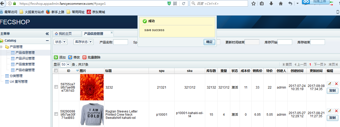The width and height of the screenshot is (340, 127).
Task: Sort by the 标题 column header
Action: [x=126, y=71]
